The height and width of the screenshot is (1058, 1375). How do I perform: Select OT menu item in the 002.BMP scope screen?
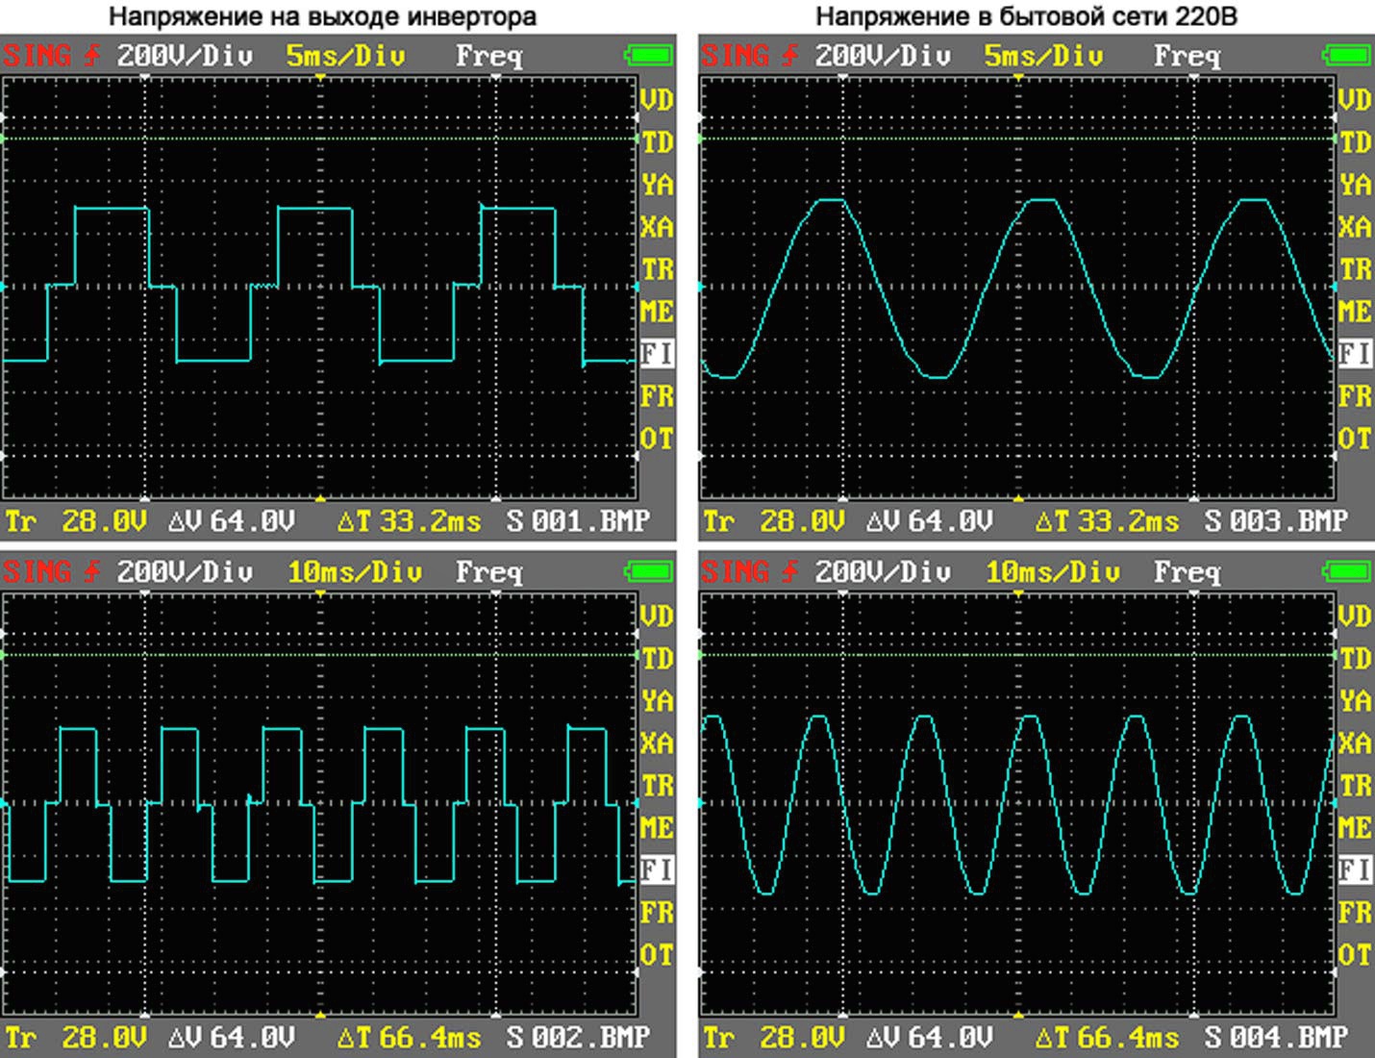(x=657, y=955)
